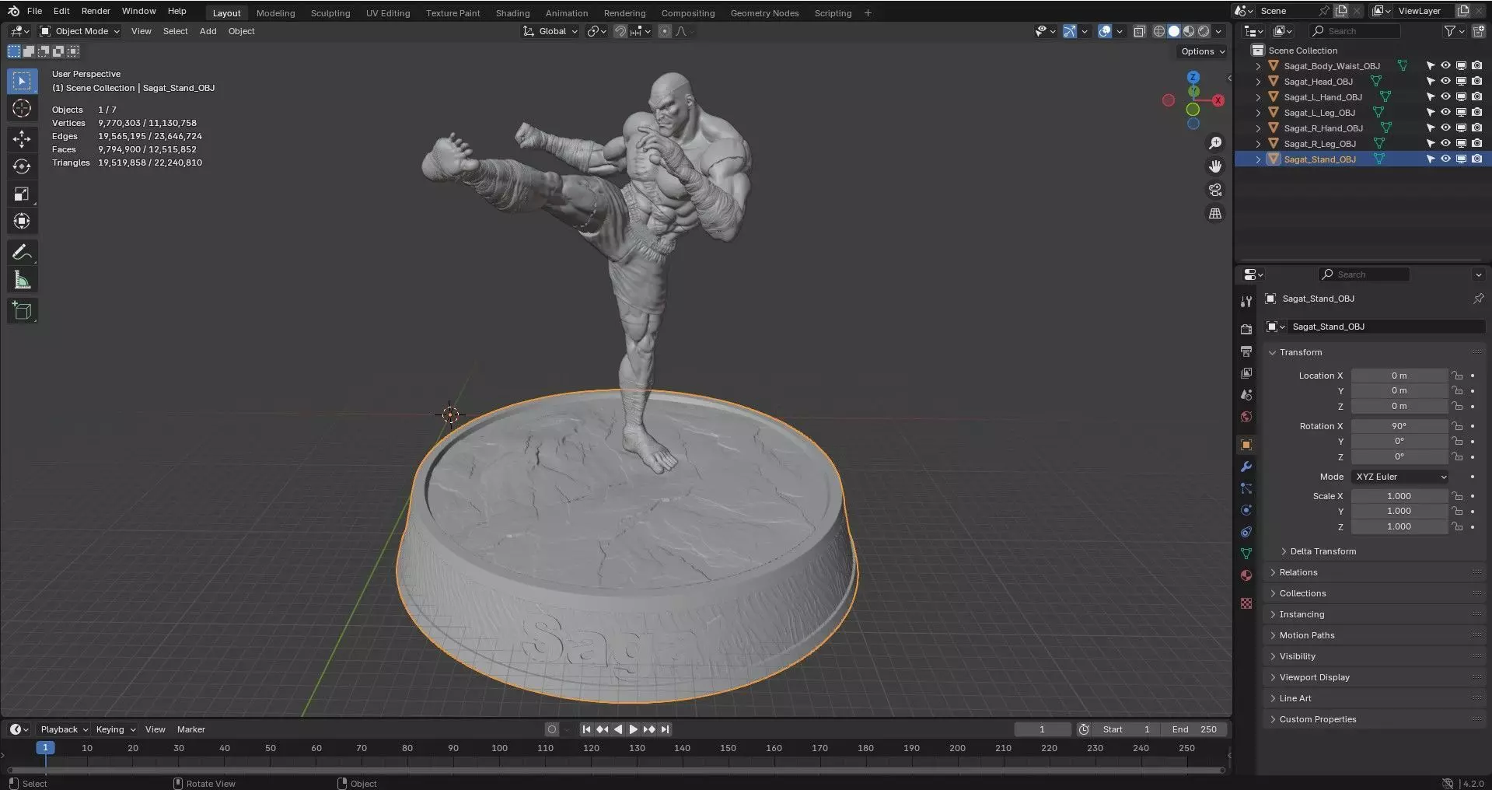The image size is (1492, 790).
Task: Expand Sagat_R_Leg_OBJ tree row
Action: click(x=1258, y=144)
